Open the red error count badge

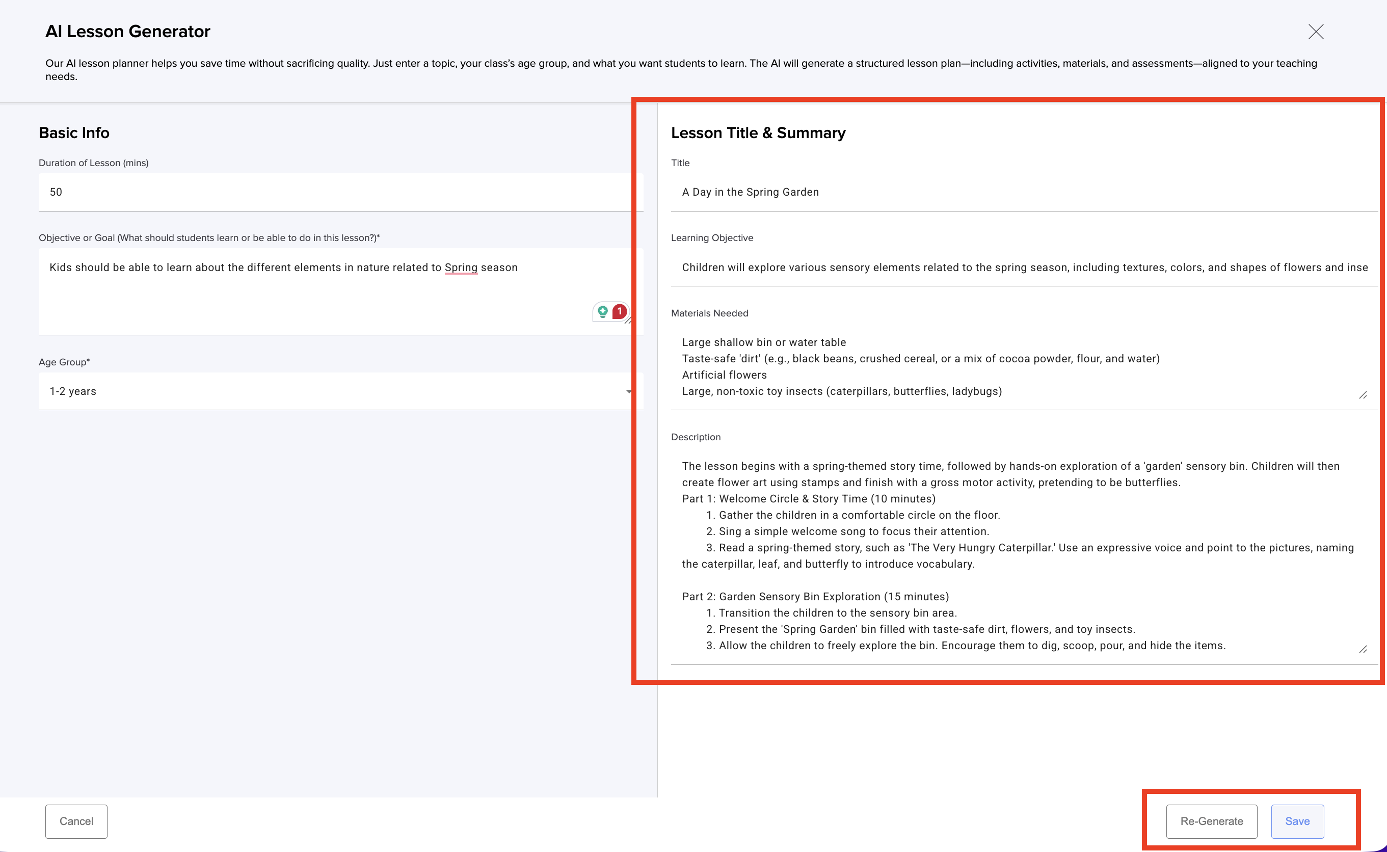point(620,311)
